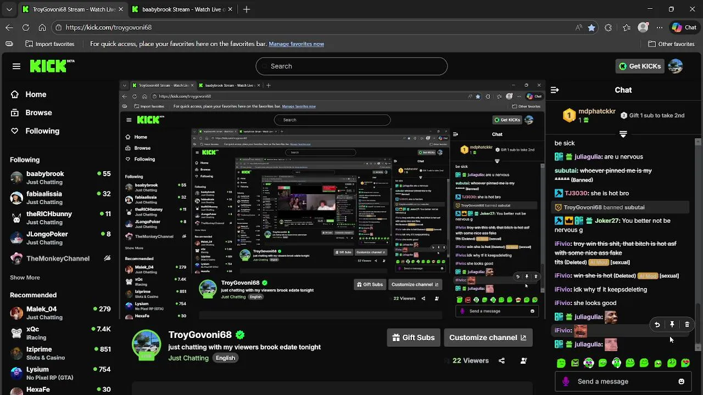Click mdphatckkr top gifter entry
703x395 pixels.
[x=590, y=115]
